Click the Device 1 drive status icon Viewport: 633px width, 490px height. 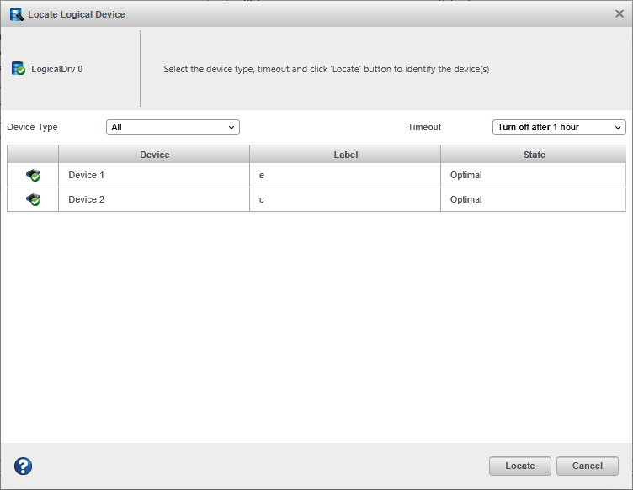tap(33, 176)
